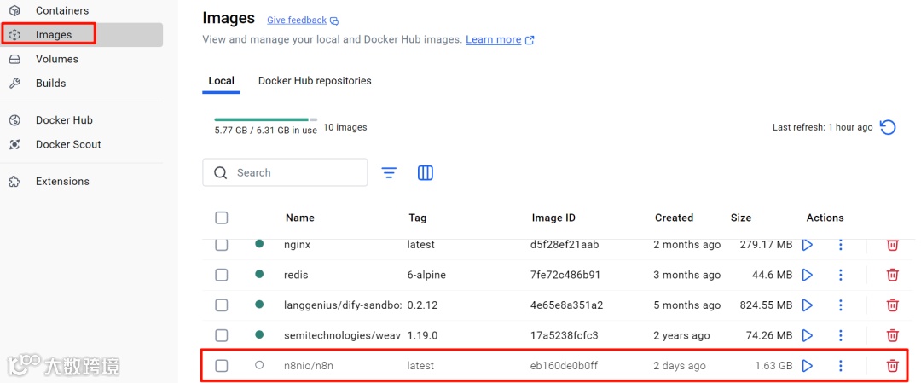Tick the select-all images checkbox
921x383 pixels.
pos(222,218)
